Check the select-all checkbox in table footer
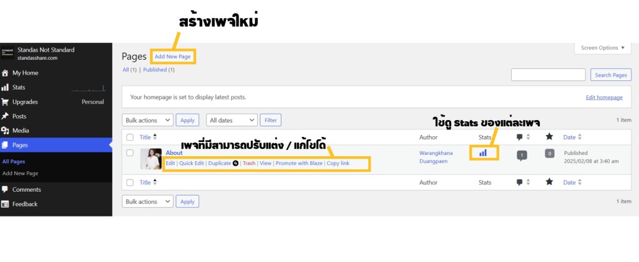This screenshot has width=639, height=262. [x=130, y=182]
